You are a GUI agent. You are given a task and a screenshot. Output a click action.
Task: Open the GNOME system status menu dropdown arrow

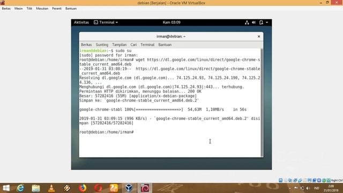pos(267,23)
